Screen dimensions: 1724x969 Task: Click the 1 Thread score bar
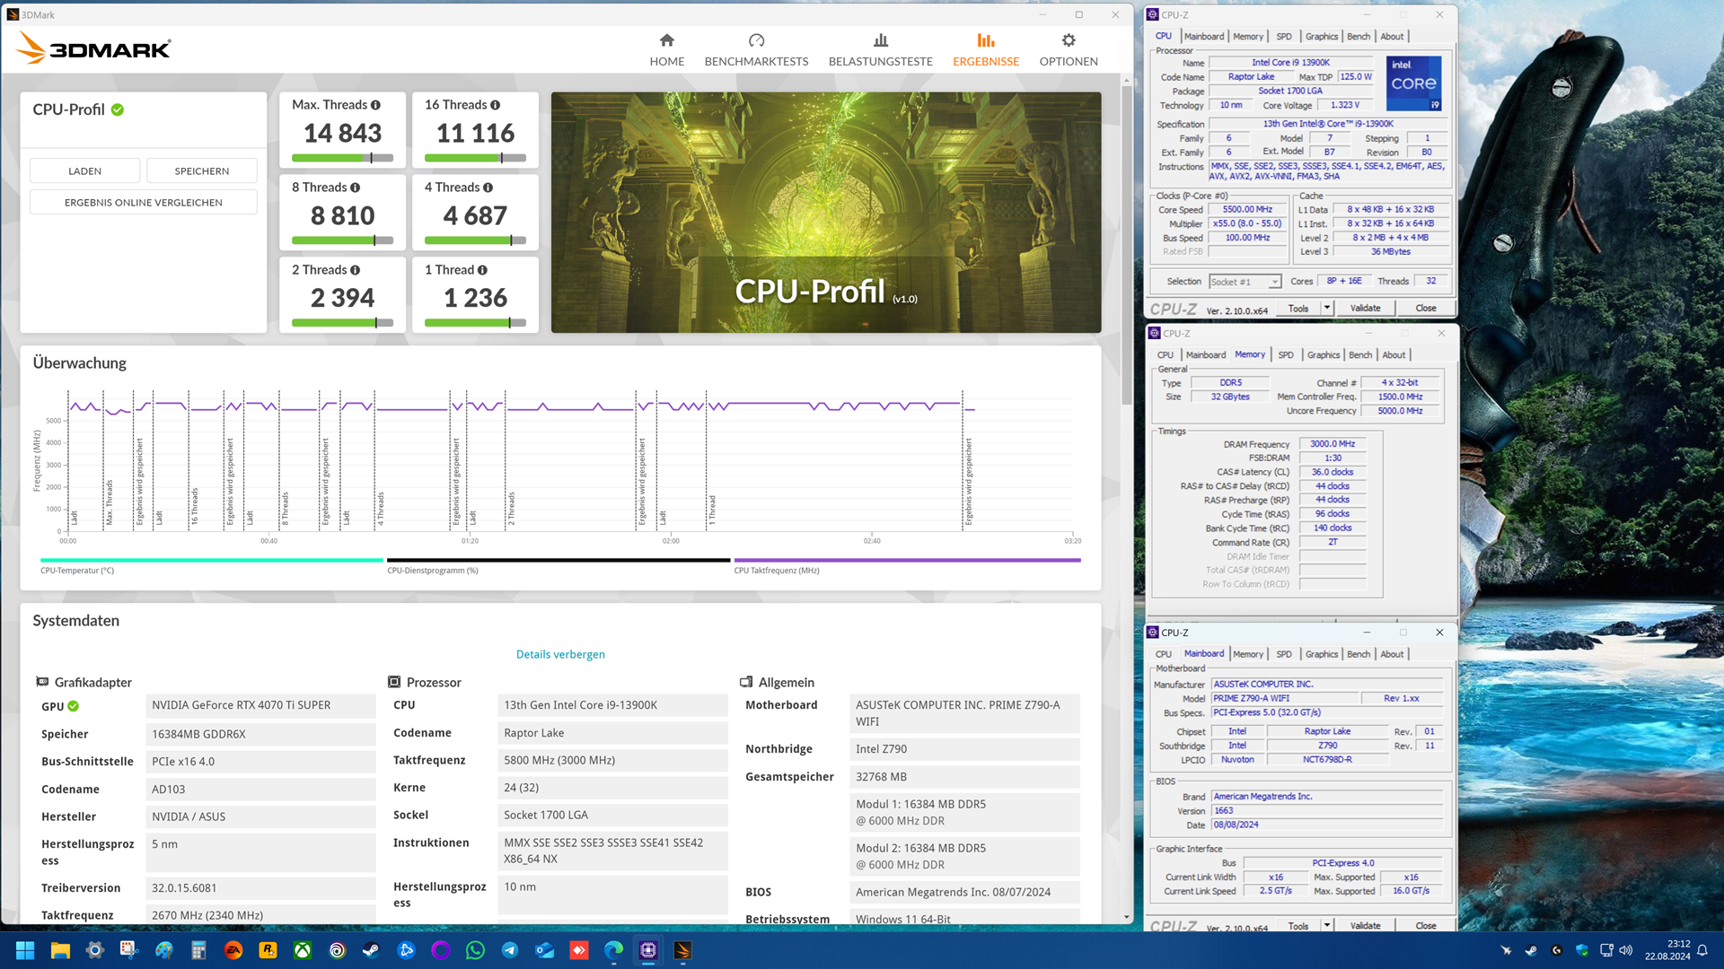point(475,323)
